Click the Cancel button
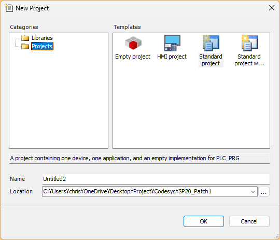Screen dimensions: 280x240 coord(249,221)
